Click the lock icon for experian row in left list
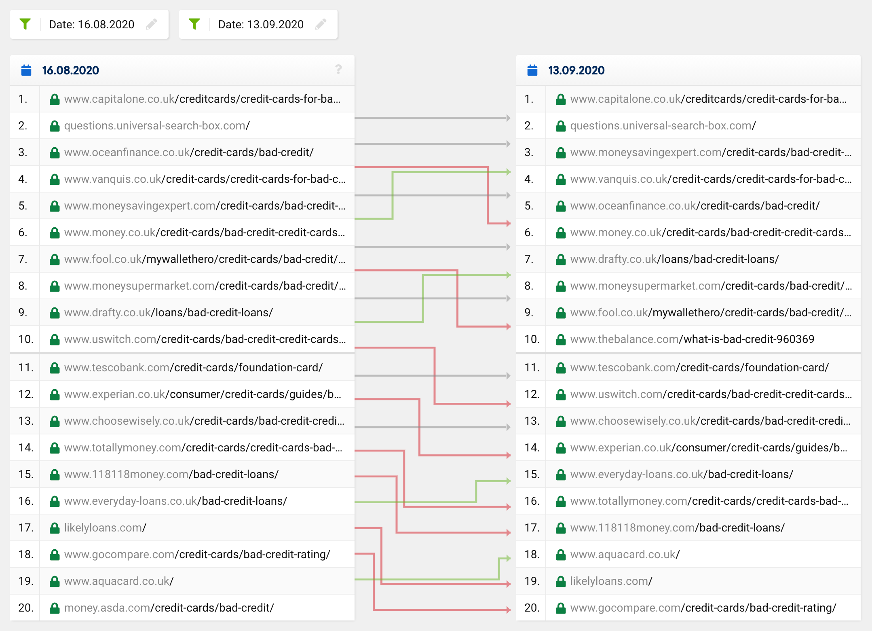The width and height of the screenshot is (872, 631). [55, 394]
